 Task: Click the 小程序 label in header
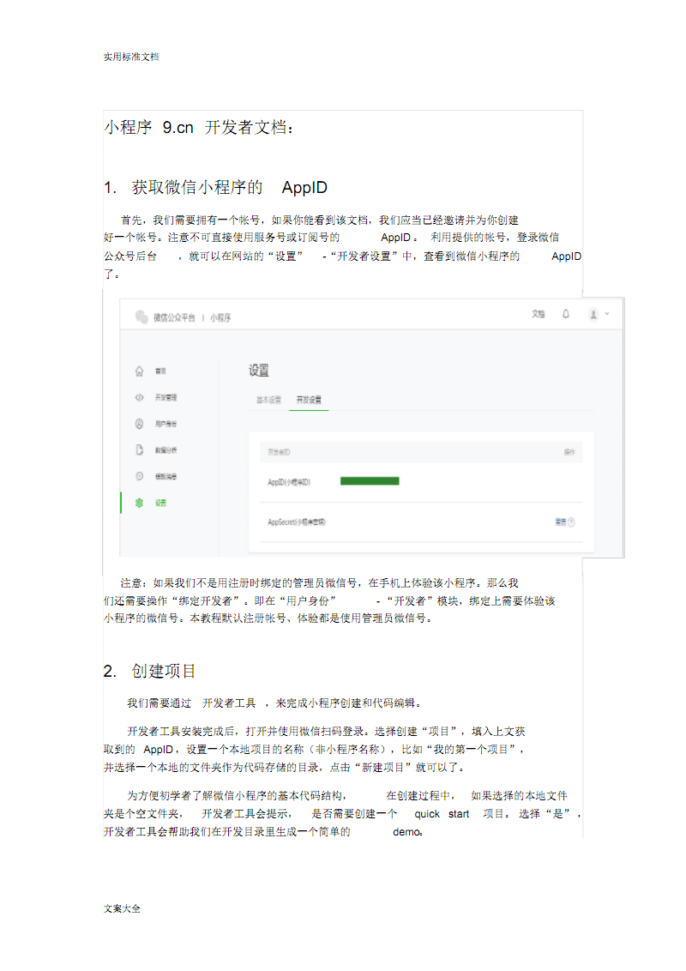coord(220,317)
